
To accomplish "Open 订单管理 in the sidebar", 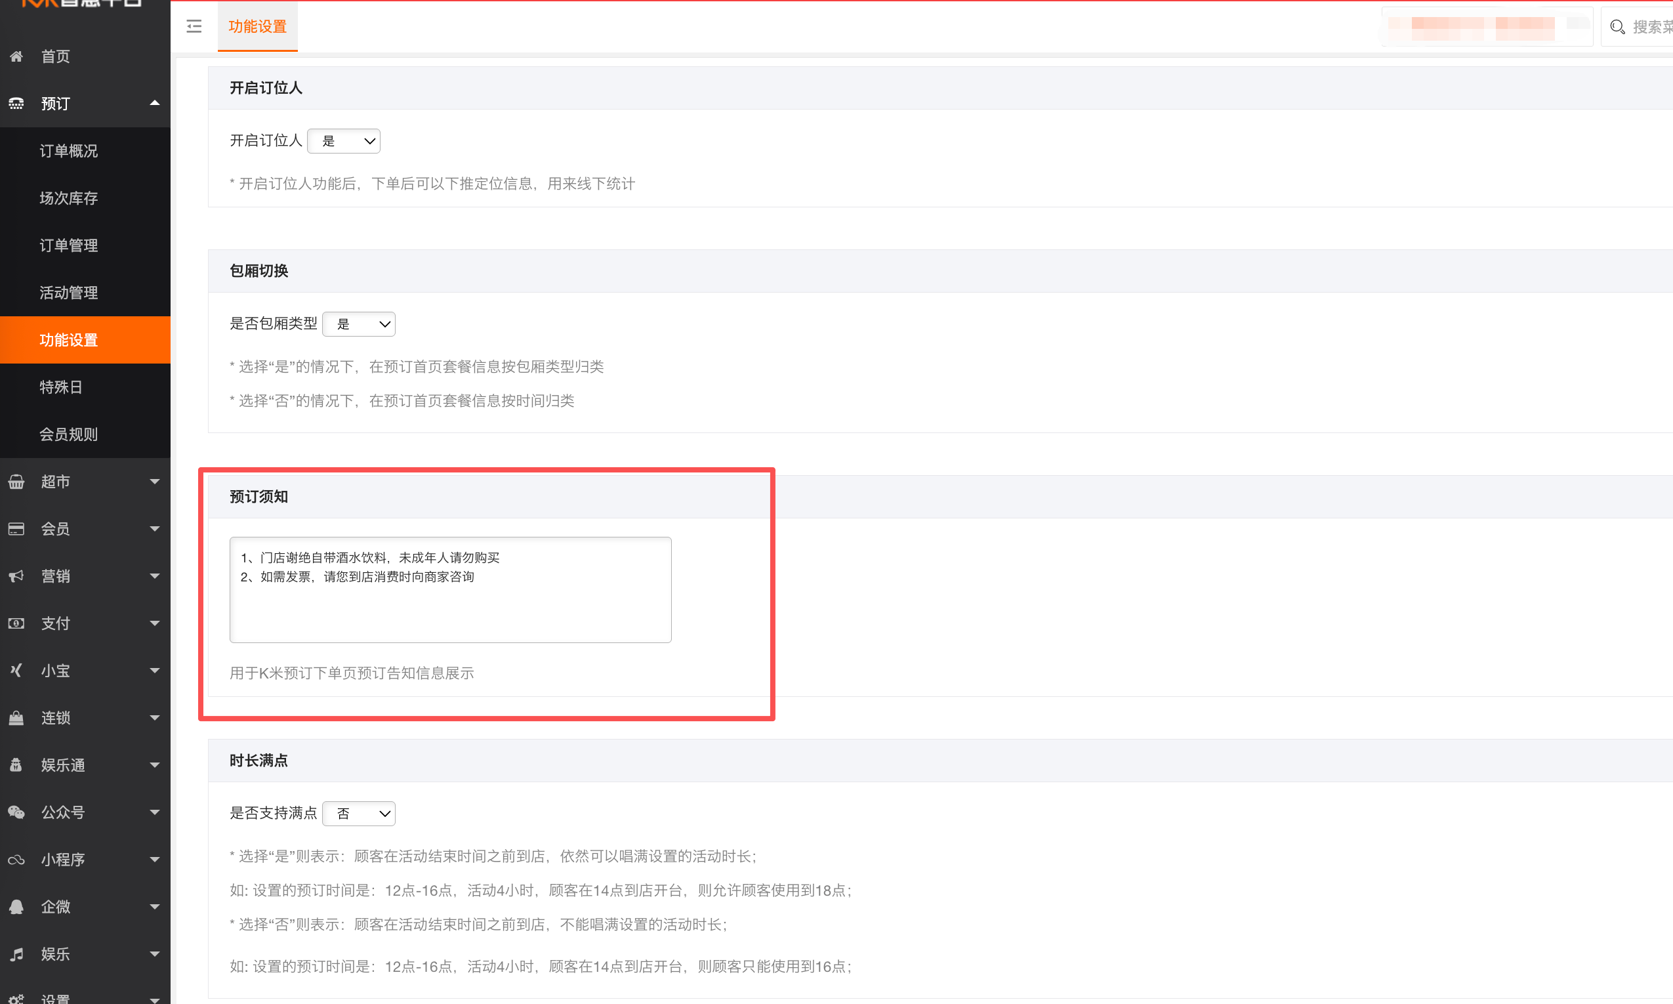I will 68,245.
